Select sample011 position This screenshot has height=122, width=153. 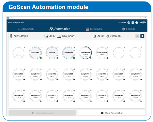[x=52, y=96]
